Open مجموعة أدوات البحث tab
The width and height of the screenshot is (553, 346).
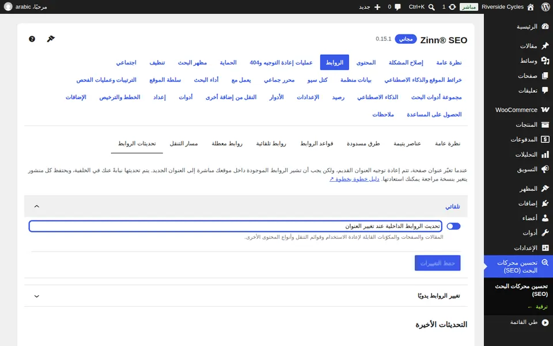(436, 97)
